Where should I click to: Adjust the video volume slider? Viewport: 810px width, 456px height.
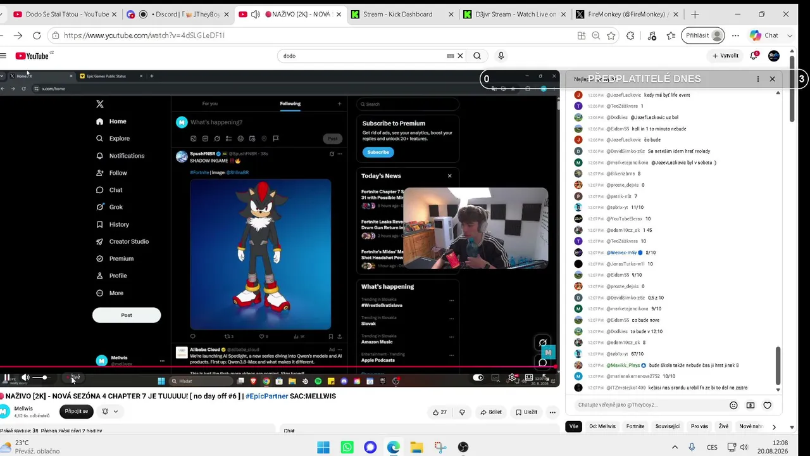point(41,378)
